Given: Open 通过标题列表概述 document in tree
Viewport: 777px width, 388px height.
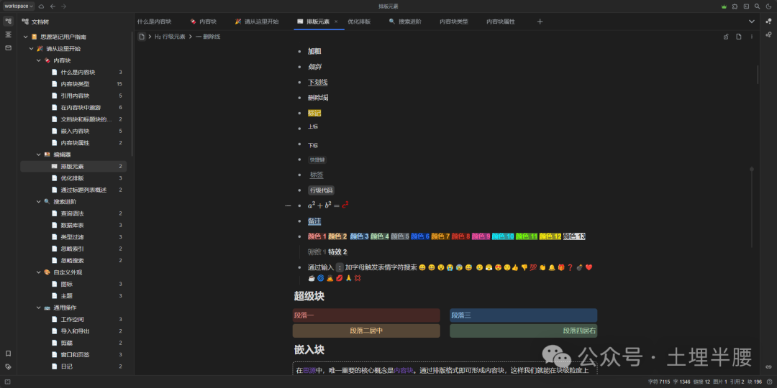Looking at the screenshot, I should [x=73, y=190].
